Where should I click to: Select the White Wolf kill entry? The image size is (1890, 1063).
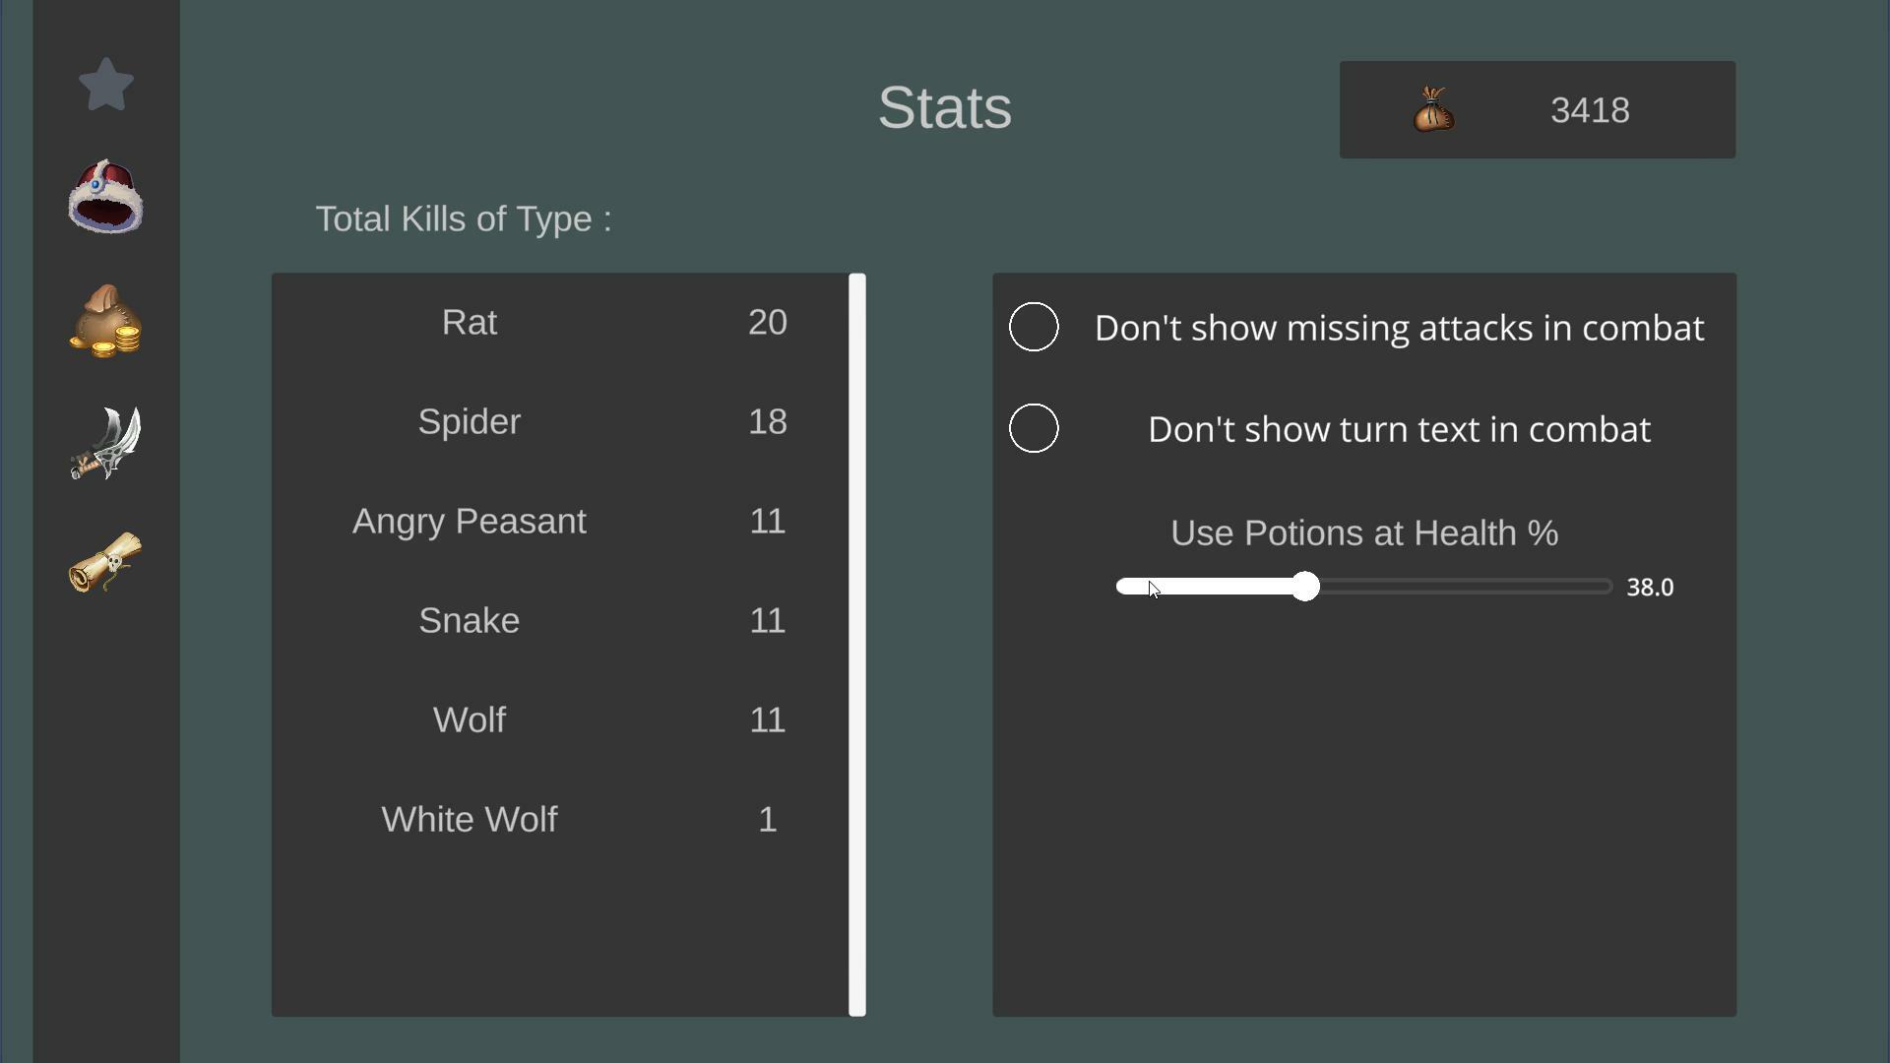(470, 820)
